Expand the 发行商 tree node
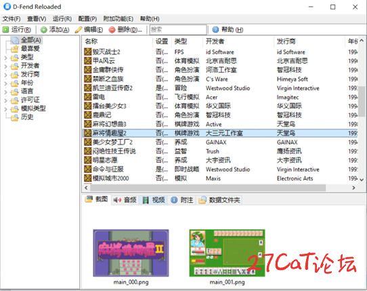Viewport: 367px width, 291px height. [x=6, y=75]
